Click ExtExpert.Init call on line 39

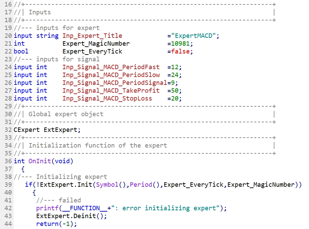66,185
